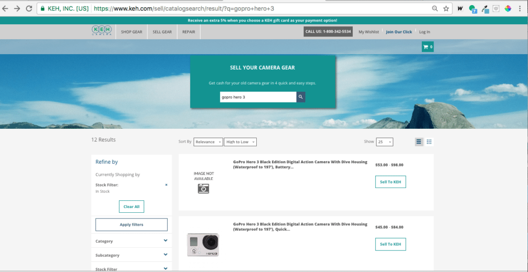Image resolution: width=528 pixels, height=272 pixels.
Task: Go back with the browser back arrow
Action: point(5,8)
